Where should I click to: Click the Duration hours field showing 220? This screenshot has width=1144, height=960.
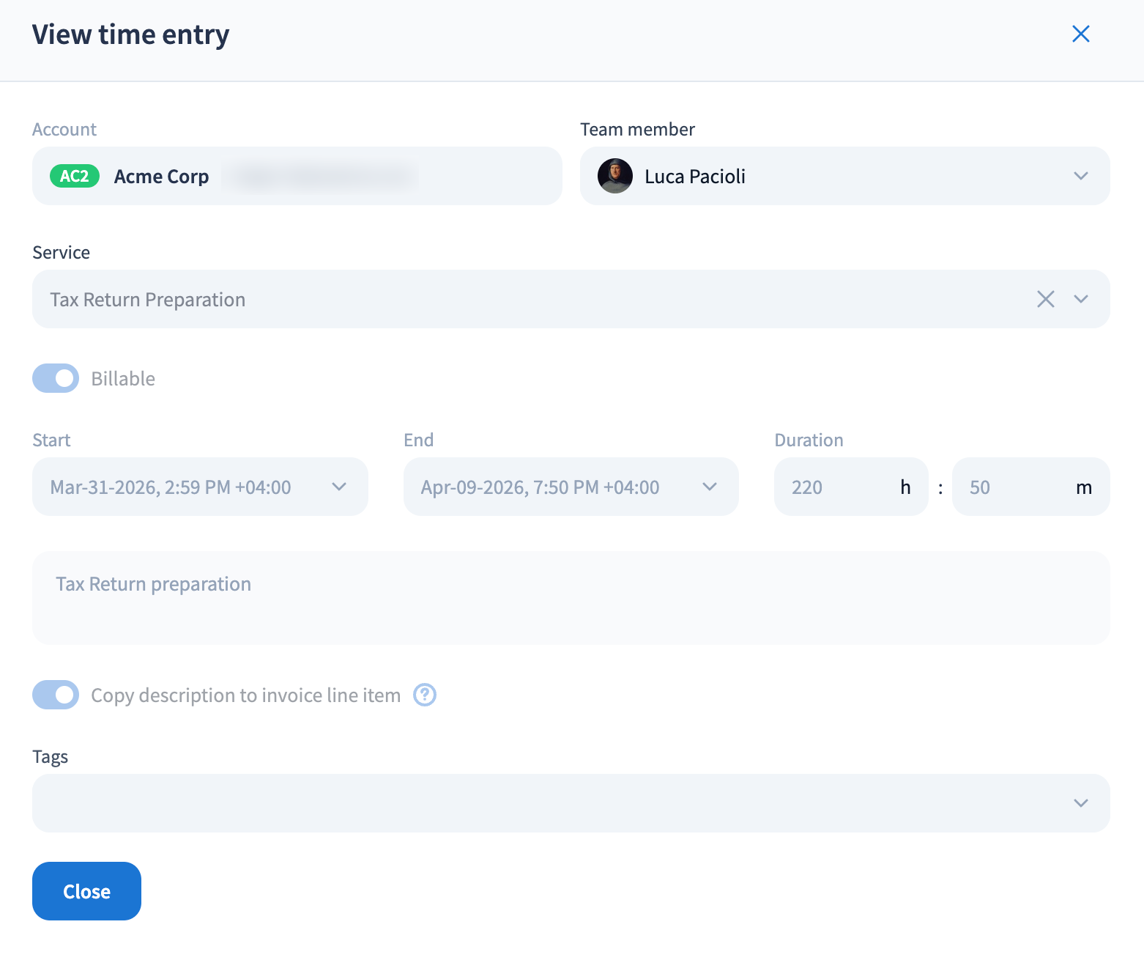click(x=835, y=487)
